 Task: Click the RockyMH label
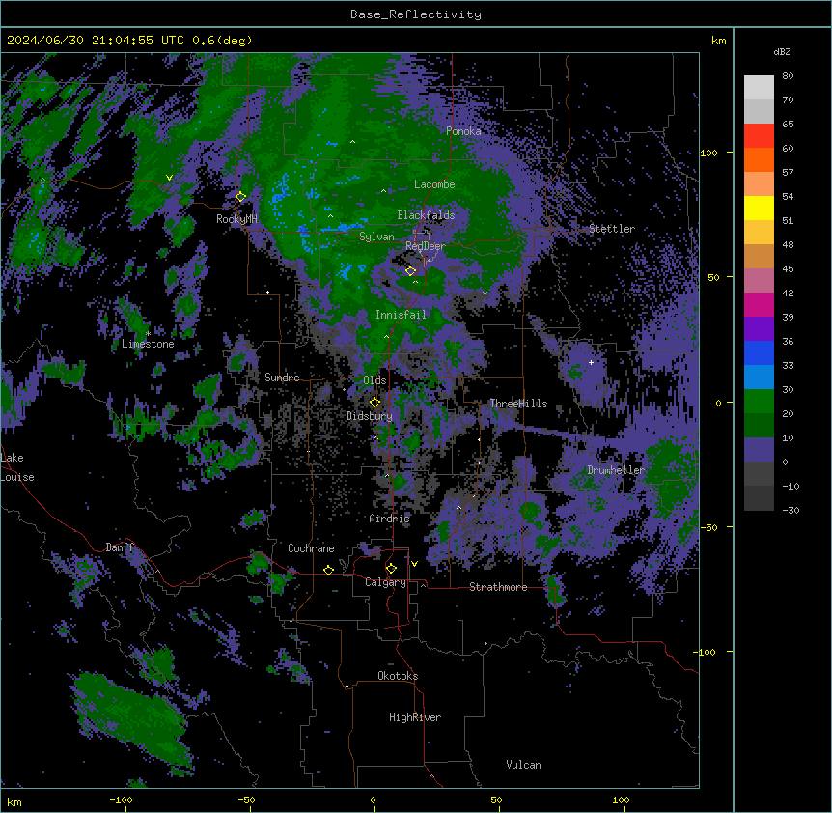[x=236, y=219]
